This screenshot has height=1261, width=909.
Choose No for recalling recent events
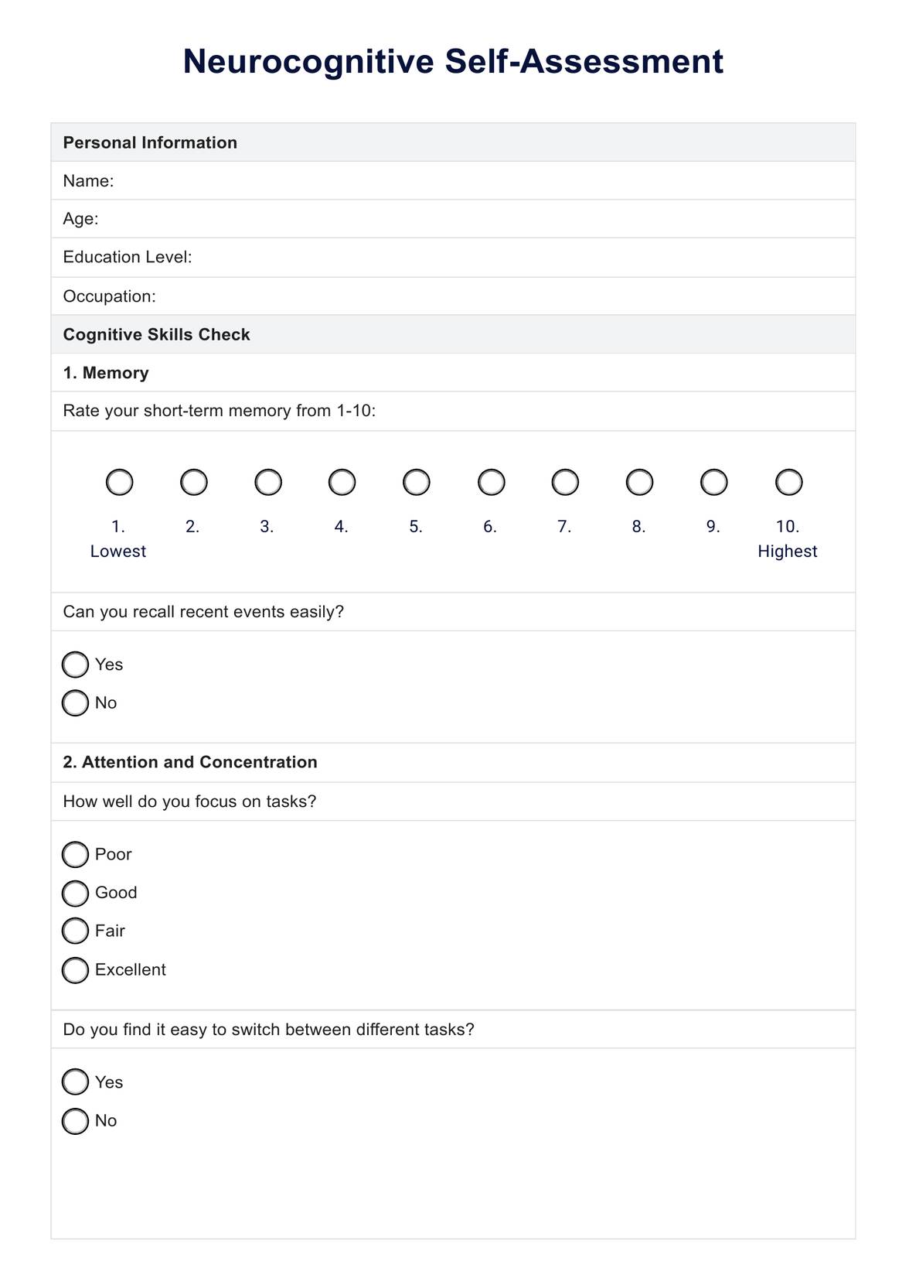(x=75, y=703)
